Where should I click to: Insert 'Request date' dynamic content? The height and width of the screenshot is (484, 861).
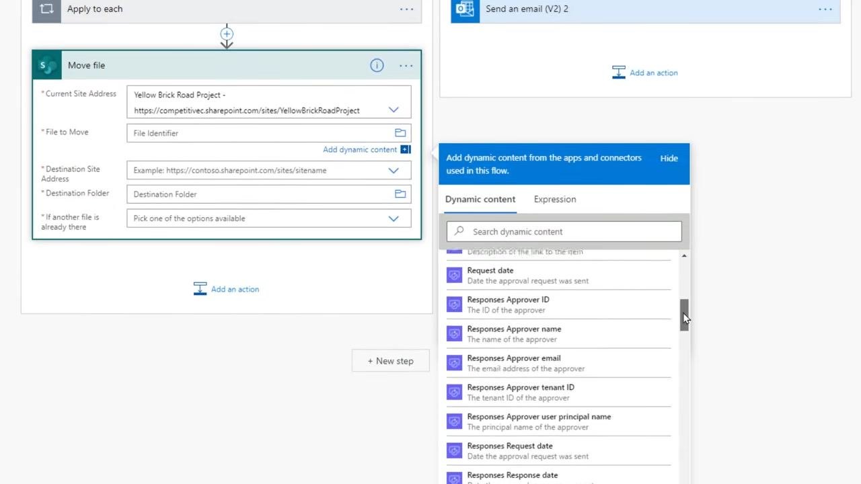point(558,276)
